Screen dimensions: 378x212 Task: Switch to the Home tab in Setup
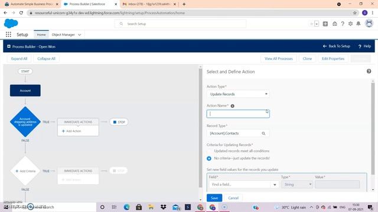(41, 35)
